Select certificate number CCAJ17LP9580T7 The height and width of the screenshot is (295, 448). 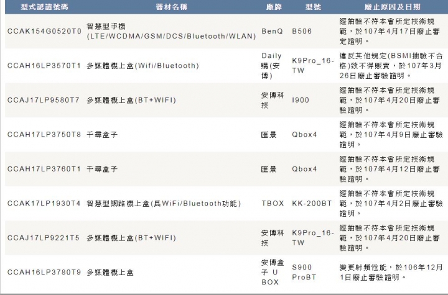(44, 100)
